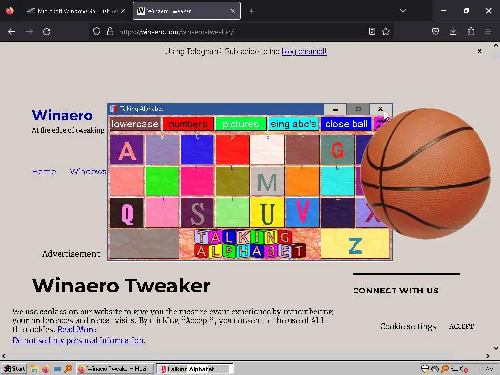Image resolution: width=500 pixels, height=375 pixels.
Task: Click the blue tile with pink V
Action: (x=303, y=212)
